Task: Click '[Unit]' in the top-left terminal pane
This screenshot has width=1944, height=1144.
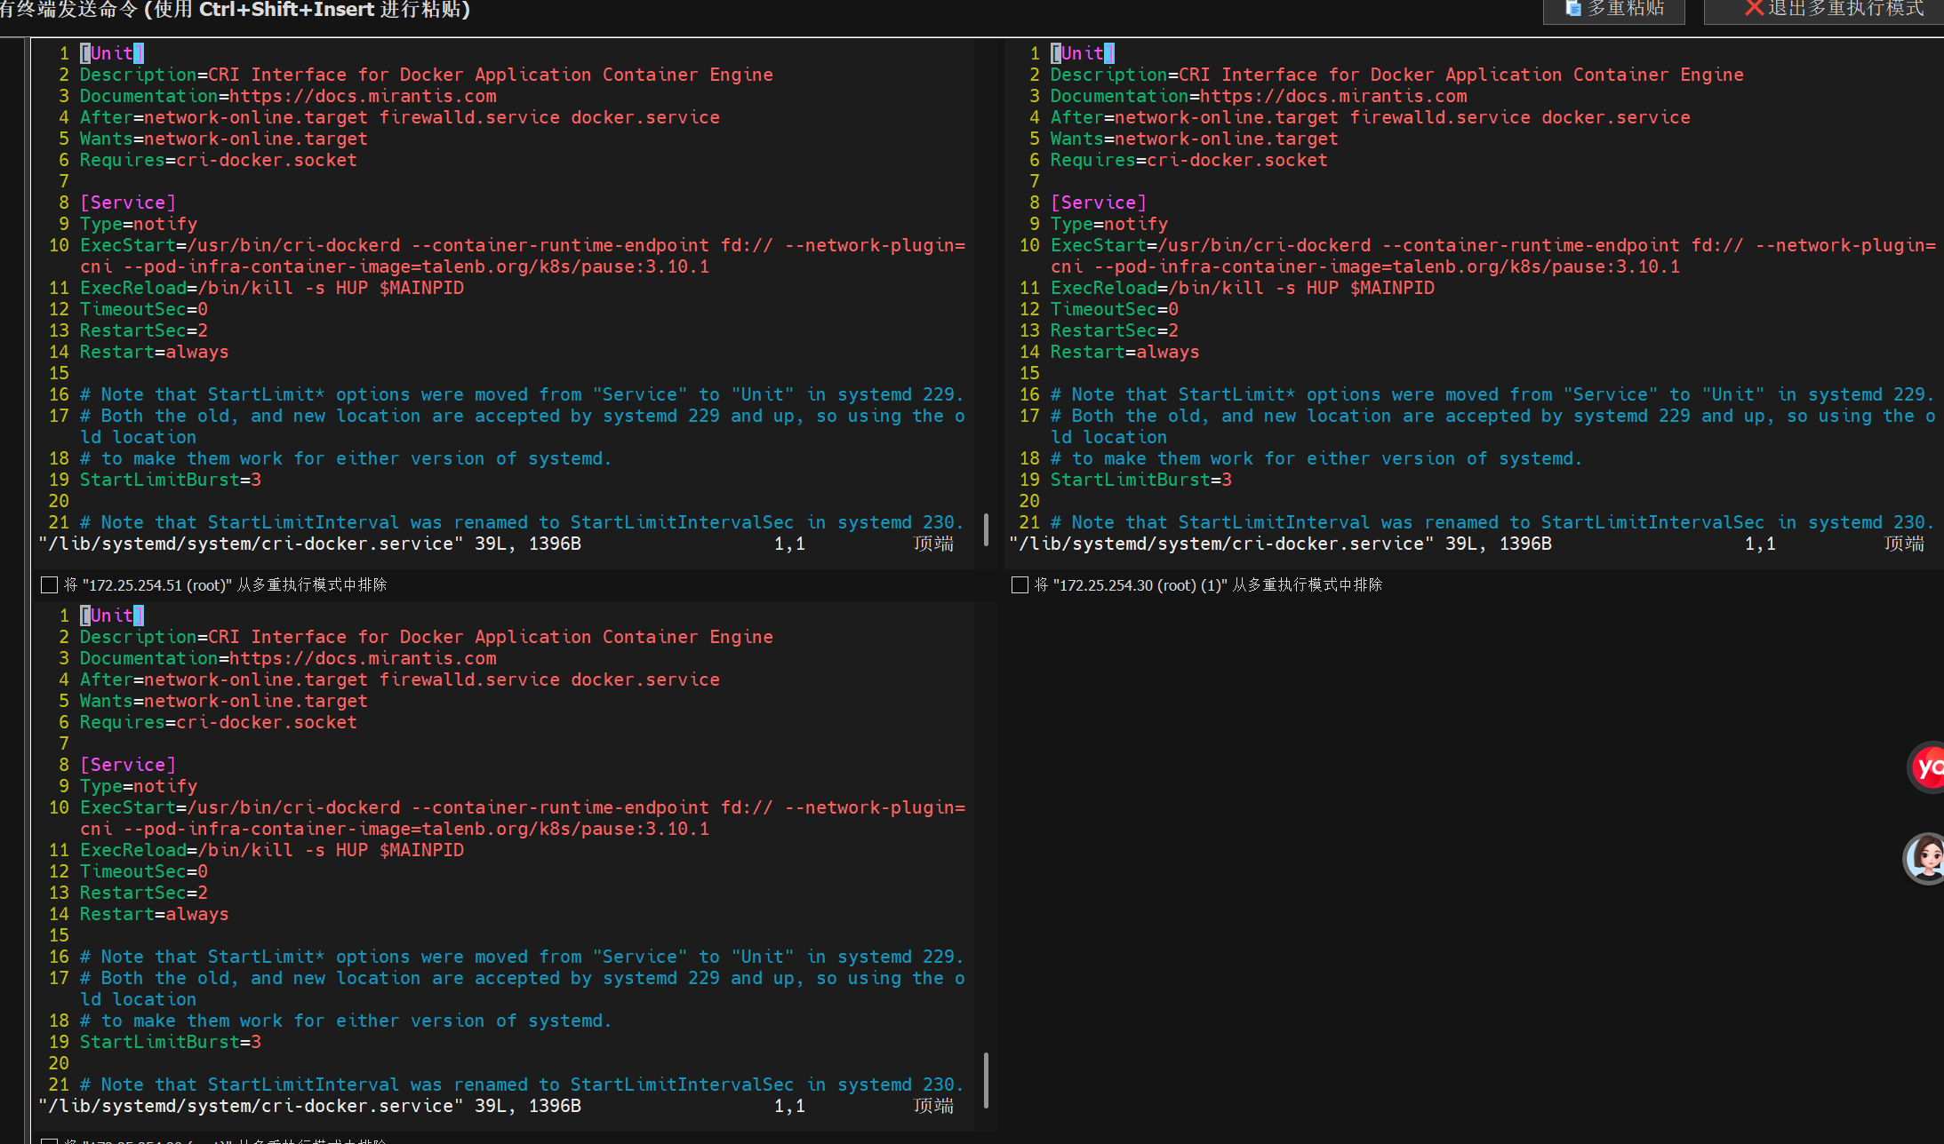Action: click(112, 53)
